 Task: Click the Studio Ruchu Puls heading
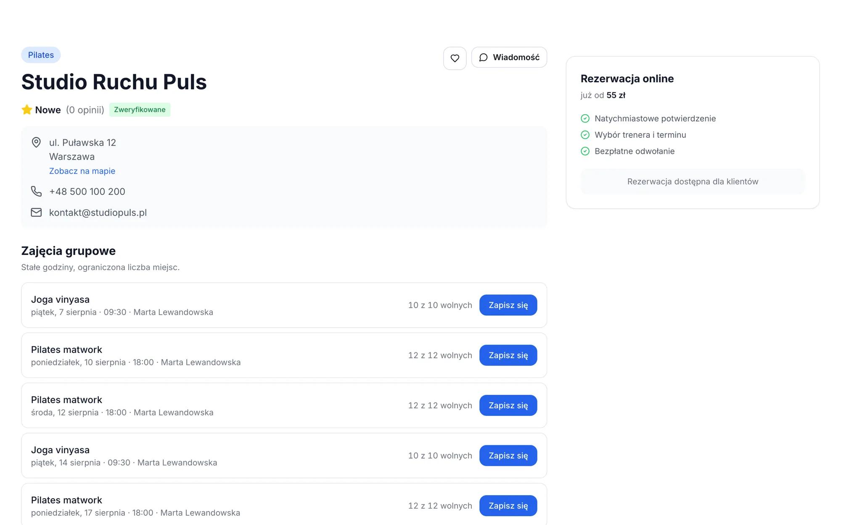tap(114, 82)
